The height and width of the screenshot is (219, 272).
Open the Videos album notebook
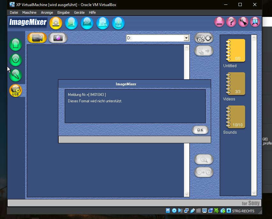236,84
